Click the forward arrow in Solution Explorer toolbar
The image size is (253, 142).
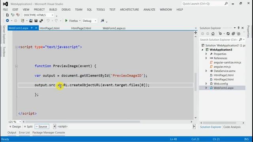(208, 34)
